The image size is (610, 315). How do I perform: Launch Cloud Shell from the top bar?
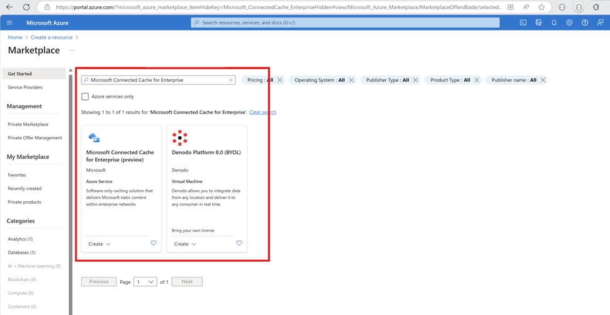523,22
